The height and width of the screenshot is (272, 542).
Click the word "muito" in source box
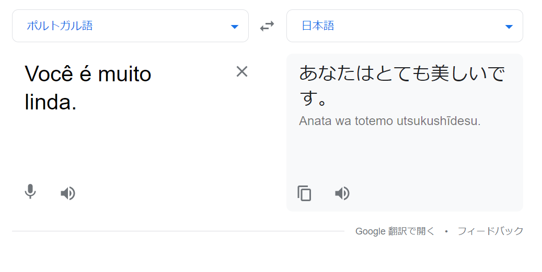tap(125, 74)
